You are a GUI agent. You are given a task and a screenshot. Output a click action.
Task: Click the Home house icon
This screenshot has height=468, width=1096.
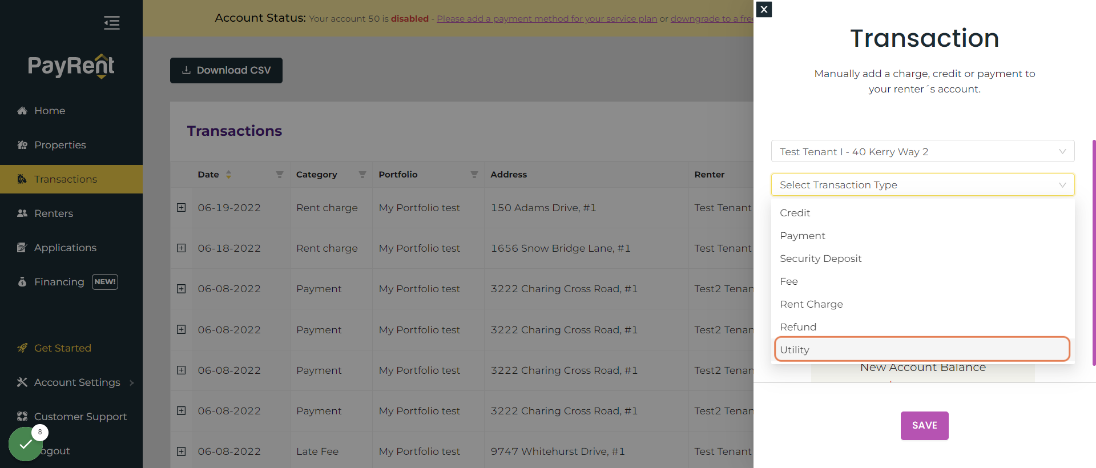click(x=22, y=111)
